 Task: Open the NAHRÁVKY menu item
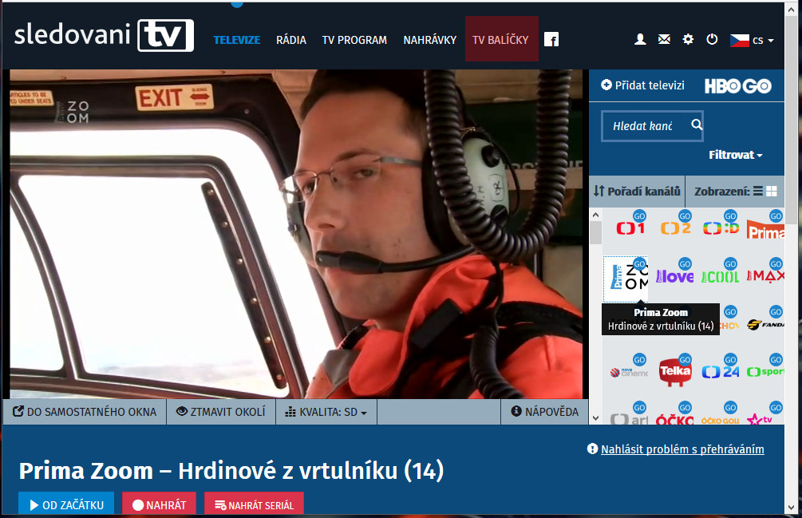429,40
